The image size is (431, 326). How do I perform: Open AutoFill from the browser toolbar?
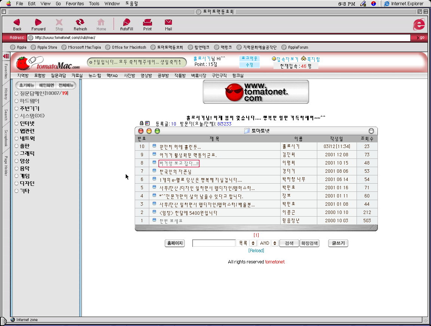click(126, 22)
